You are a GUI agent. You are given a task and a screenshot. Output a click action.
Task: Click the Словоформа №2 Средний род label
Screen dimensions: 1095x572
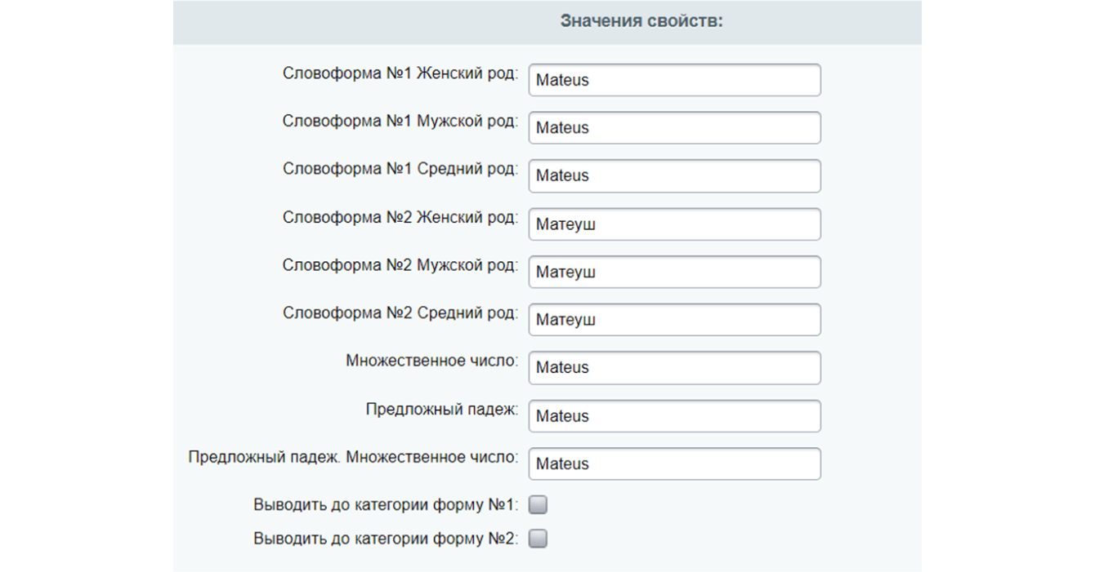pos(400,313)
